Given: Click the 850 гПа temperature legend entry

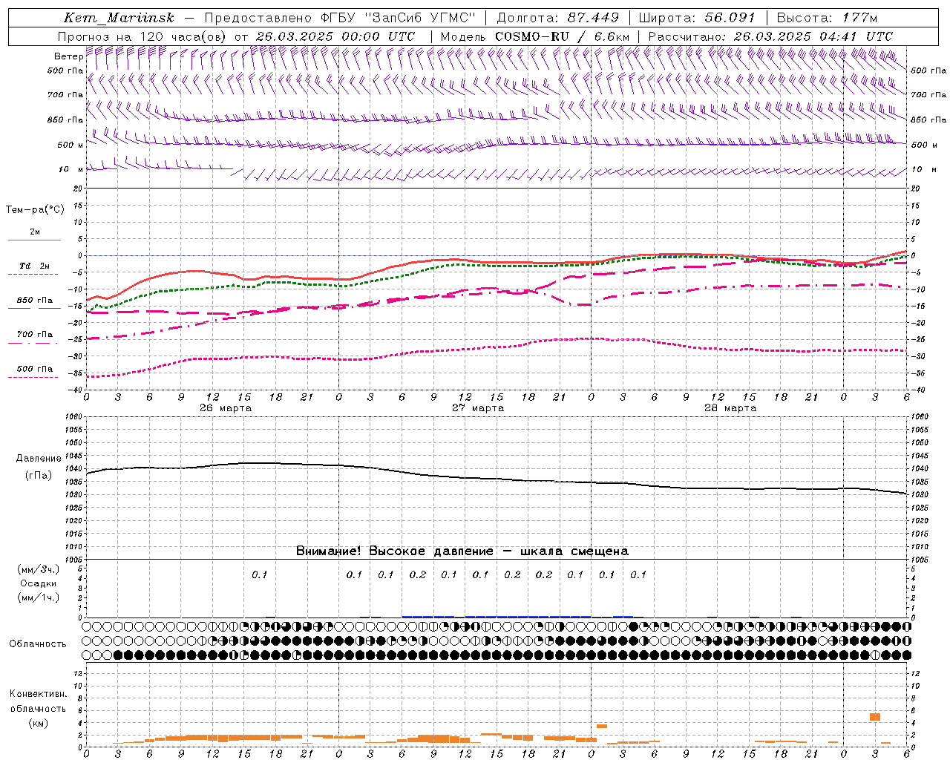Looking at the screenshot, I should [x=35, y=301].
